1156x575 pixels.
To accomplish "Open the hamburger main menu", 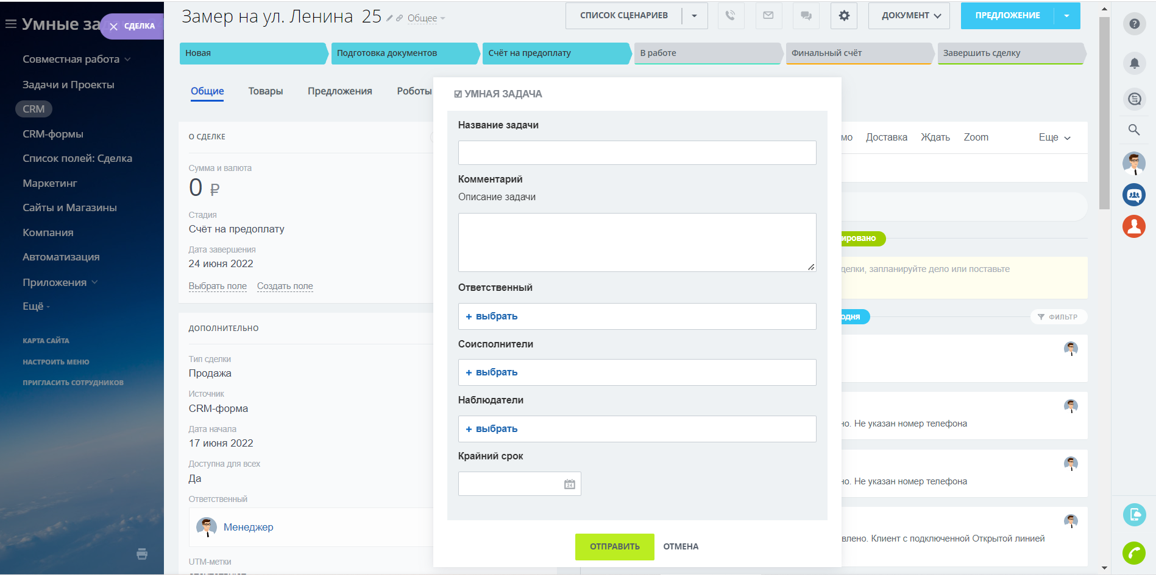I will click(10, 24).
